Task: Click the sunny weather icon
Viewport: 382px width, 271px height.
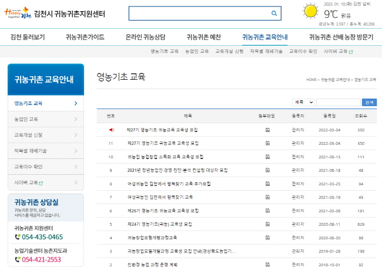Action: (310, 11)
